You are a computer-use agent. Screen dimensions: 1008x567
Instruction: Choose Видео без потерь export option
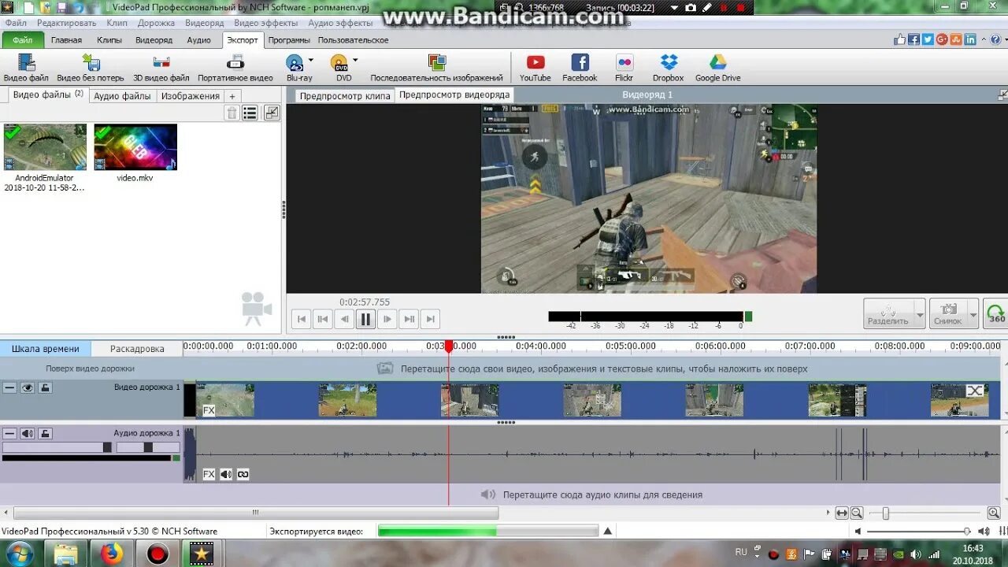(91, 69)
